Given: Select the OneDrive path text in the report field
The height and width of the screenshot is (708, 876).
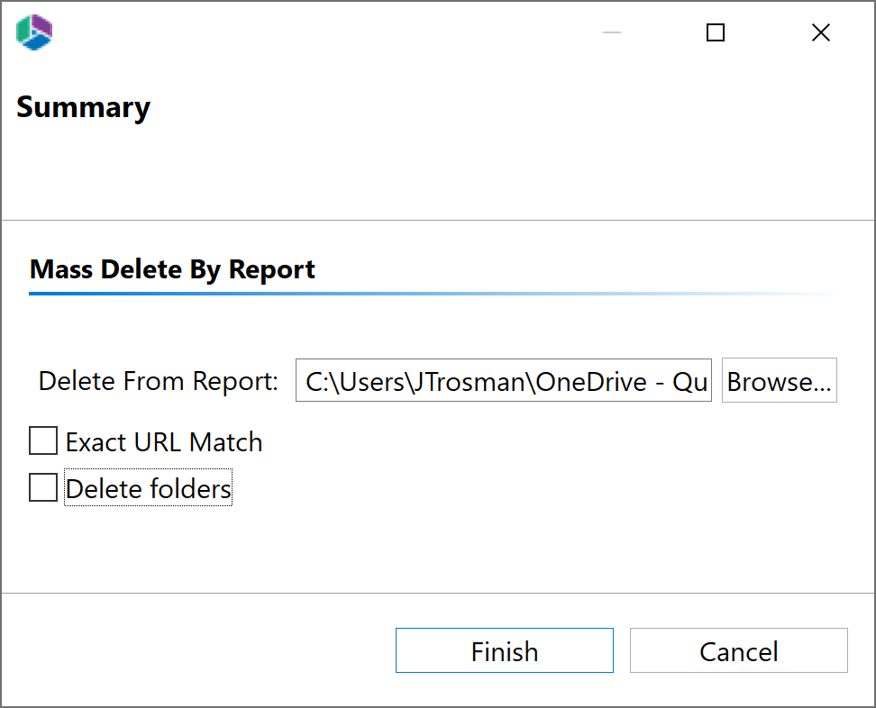Looking at the screenshot, I should click(503, 380).
